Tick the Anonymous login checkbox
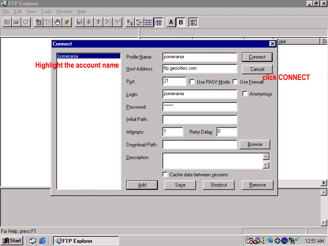This screenshot has width=328, height=246. tap(245, 94)
